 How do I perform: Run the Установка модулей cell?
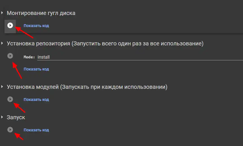10,99
